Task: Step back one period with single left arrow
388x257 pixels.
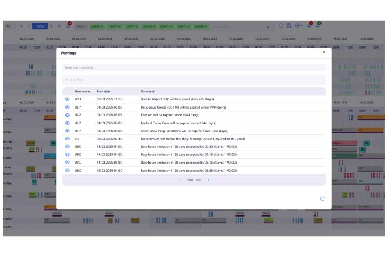Action: (x=29, y=26)
